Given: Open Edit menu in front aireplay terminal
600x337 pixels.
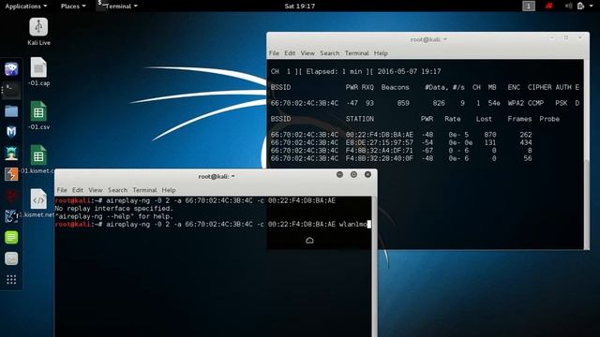Looking at the screenshot, I should pos(78,190).
